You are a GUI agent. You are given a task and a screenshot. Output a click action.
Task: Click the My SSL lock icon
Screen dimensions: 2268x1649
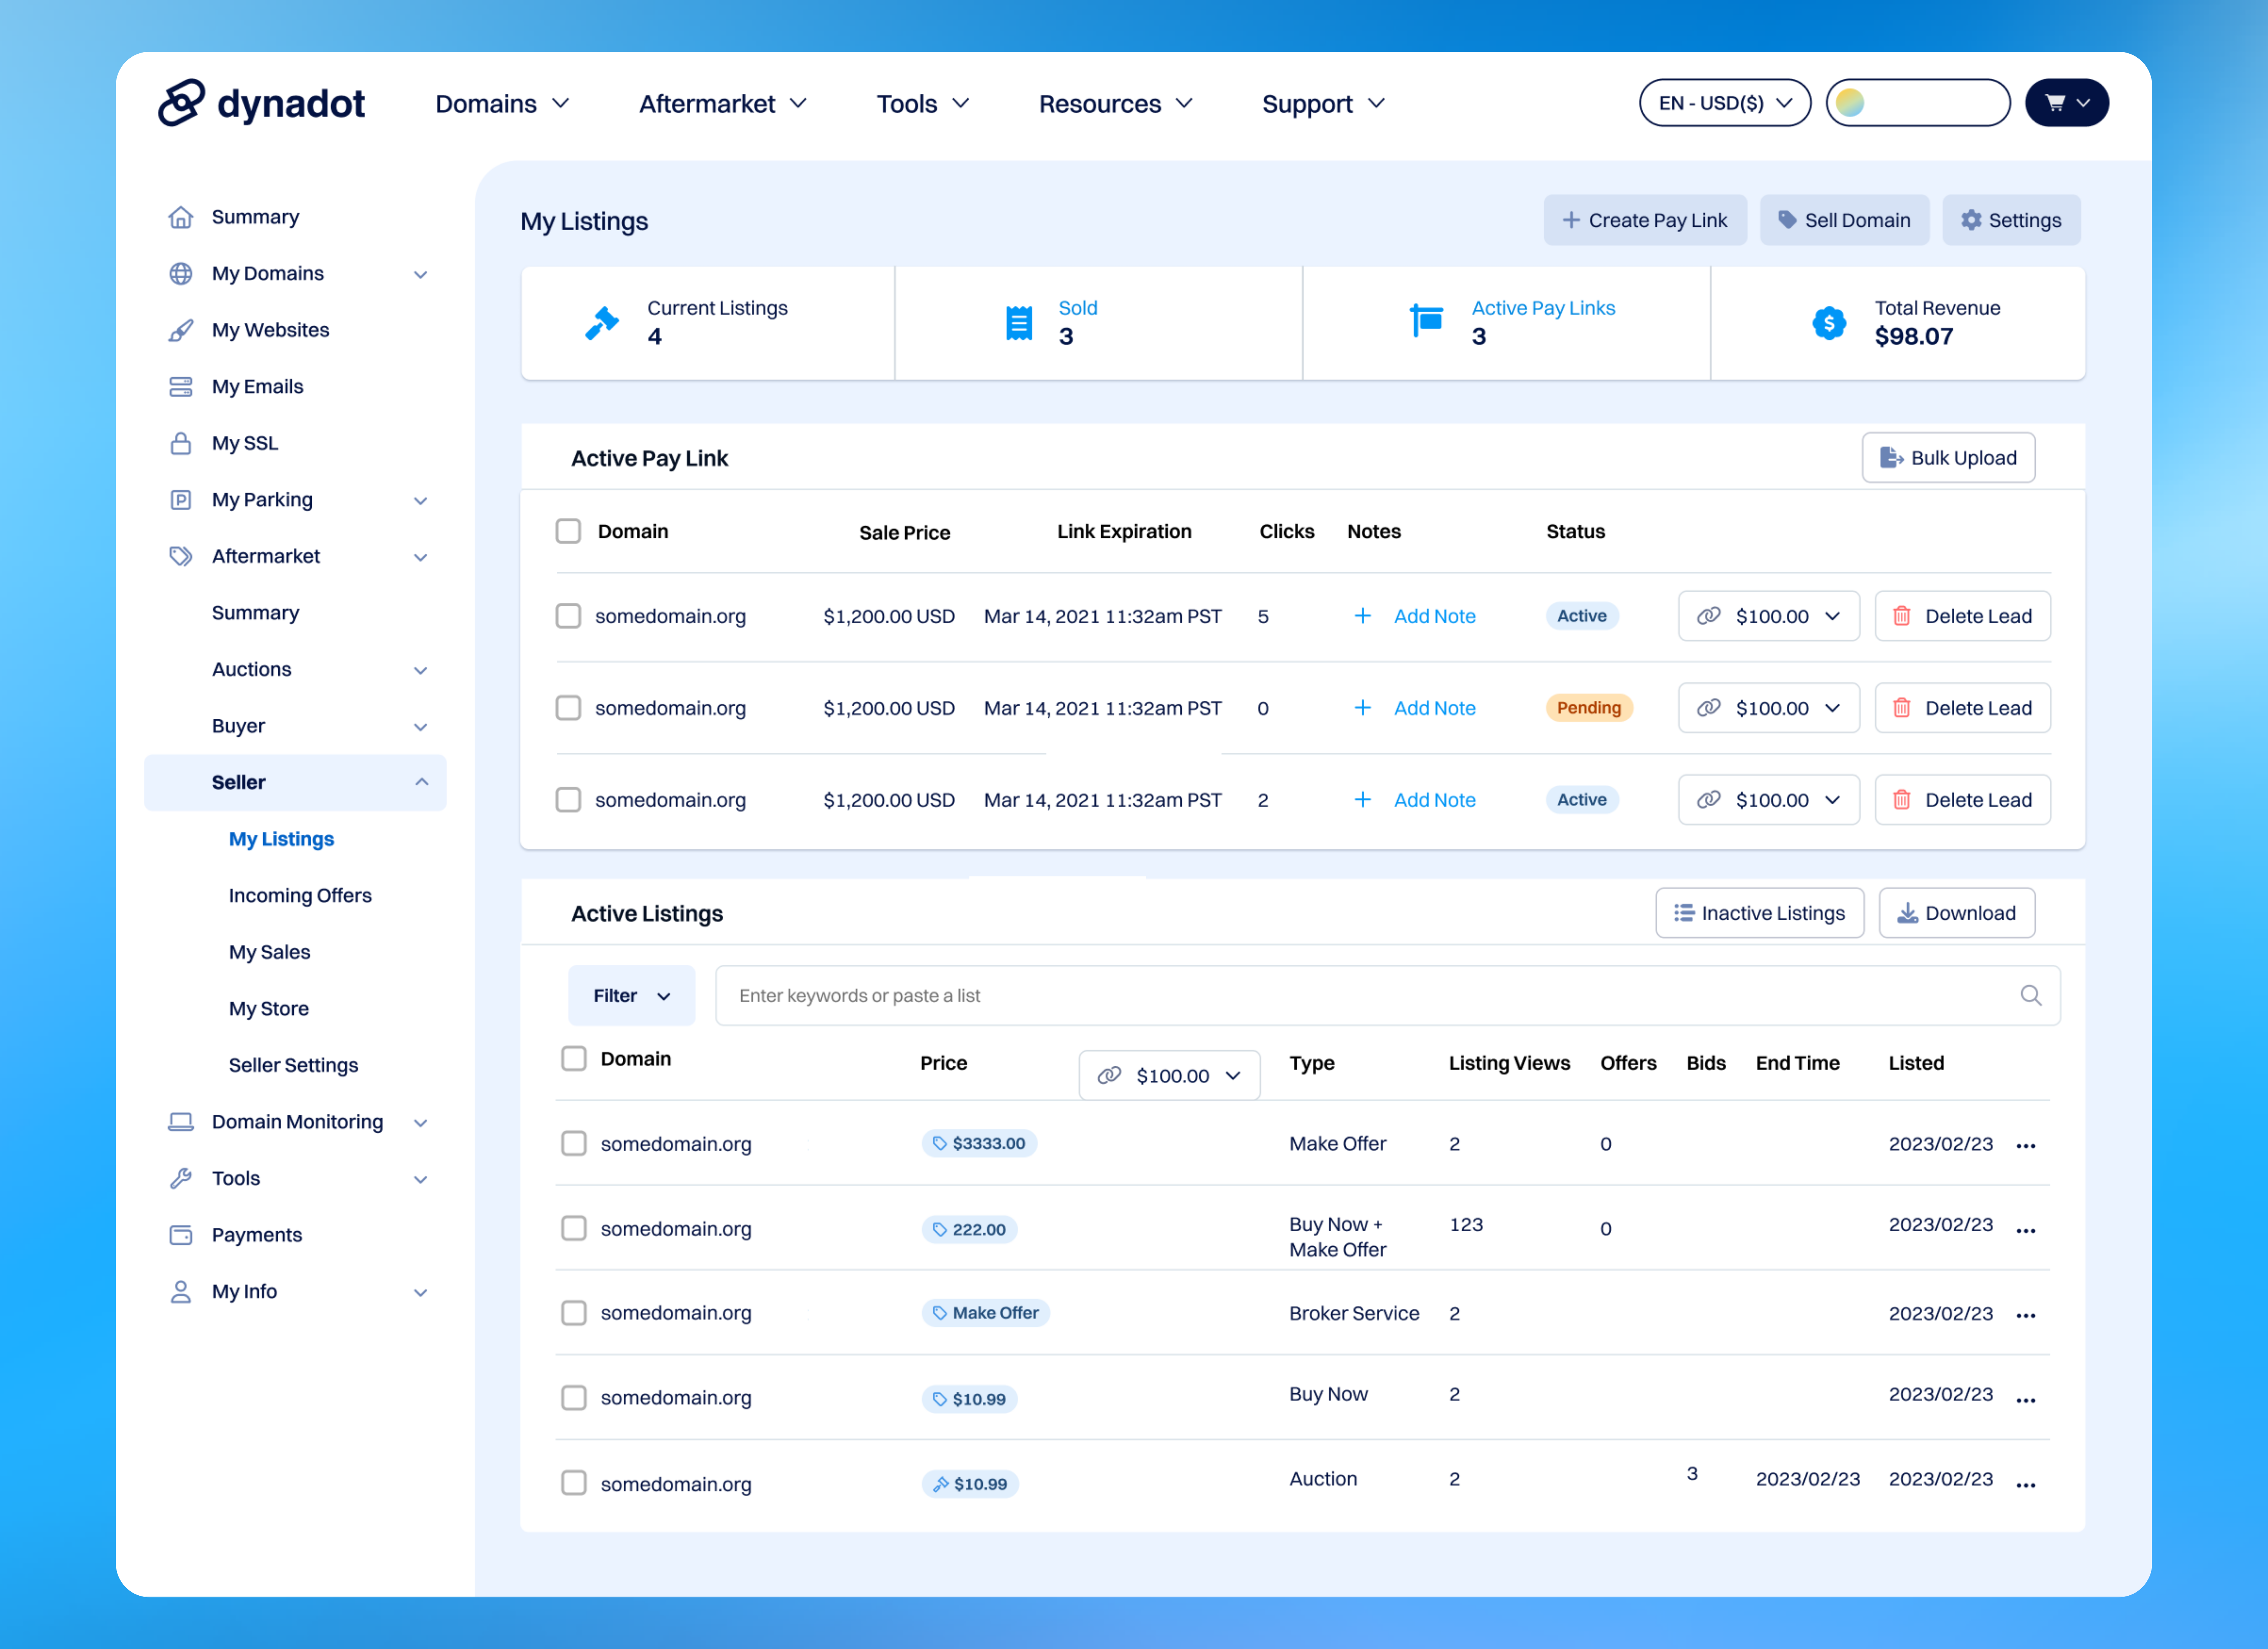[181, 443]
